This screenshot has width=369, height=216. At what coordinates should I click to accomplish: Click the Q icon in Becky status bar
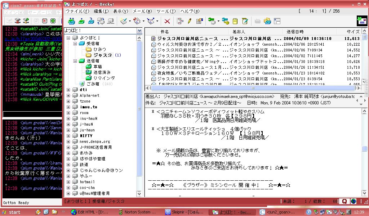tap(344, 202)
